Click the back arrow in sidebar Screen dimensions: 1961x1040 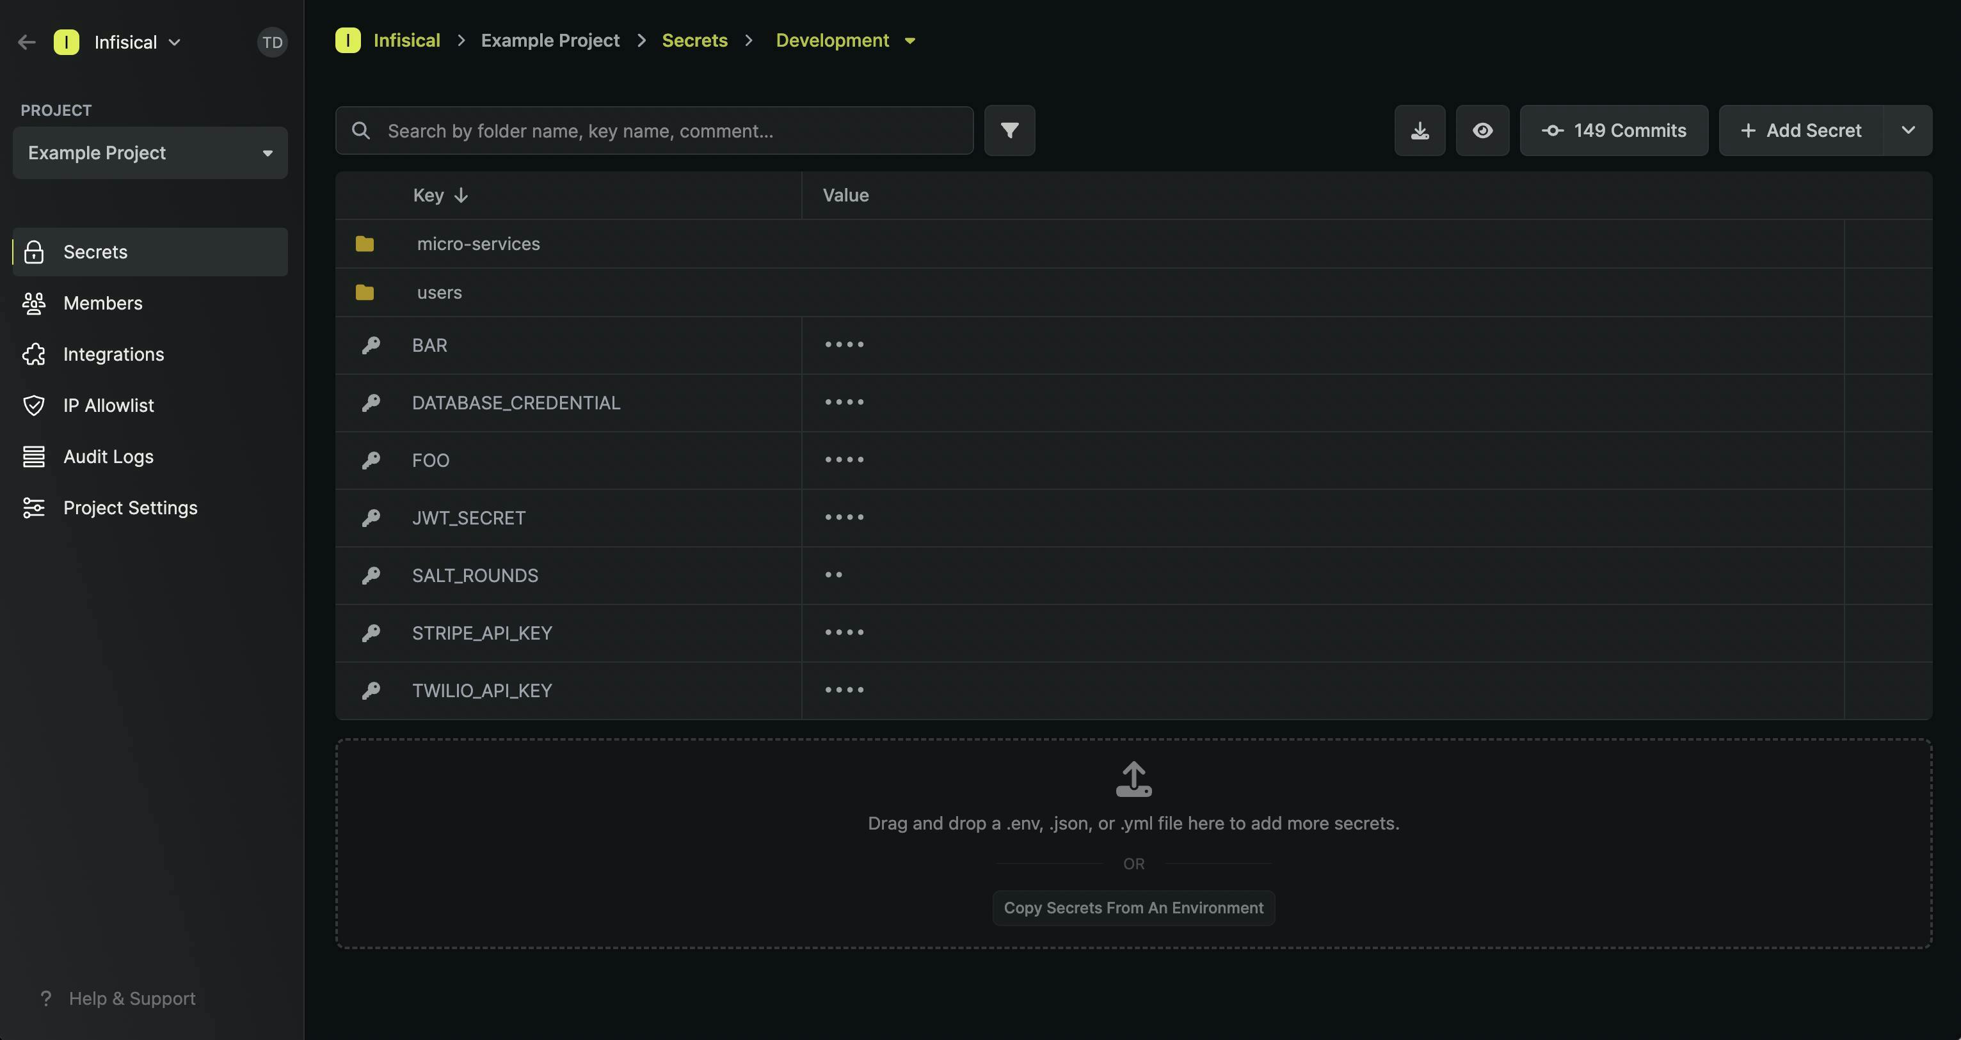(x=27, y=43)
